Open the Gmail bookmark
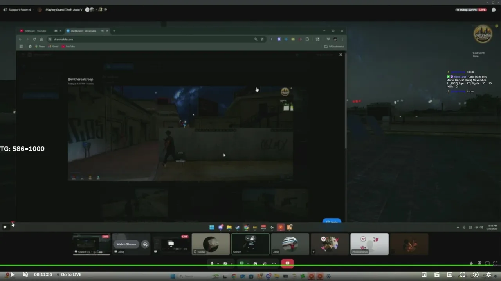Image resolution: width=501 pixels, height=281 pixels. click(54, 46)
